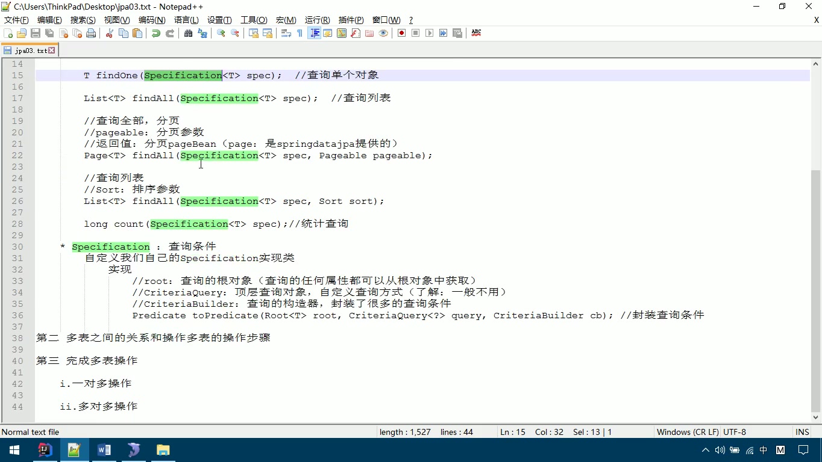Open the 窗口(W) menu
This screenshot has height=462, width=822.
(386, 20)
